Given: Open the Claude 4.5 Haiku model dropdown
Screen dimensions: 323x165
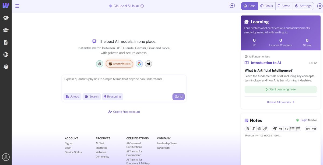Looking at the screenshot, I should click(127, 6).
